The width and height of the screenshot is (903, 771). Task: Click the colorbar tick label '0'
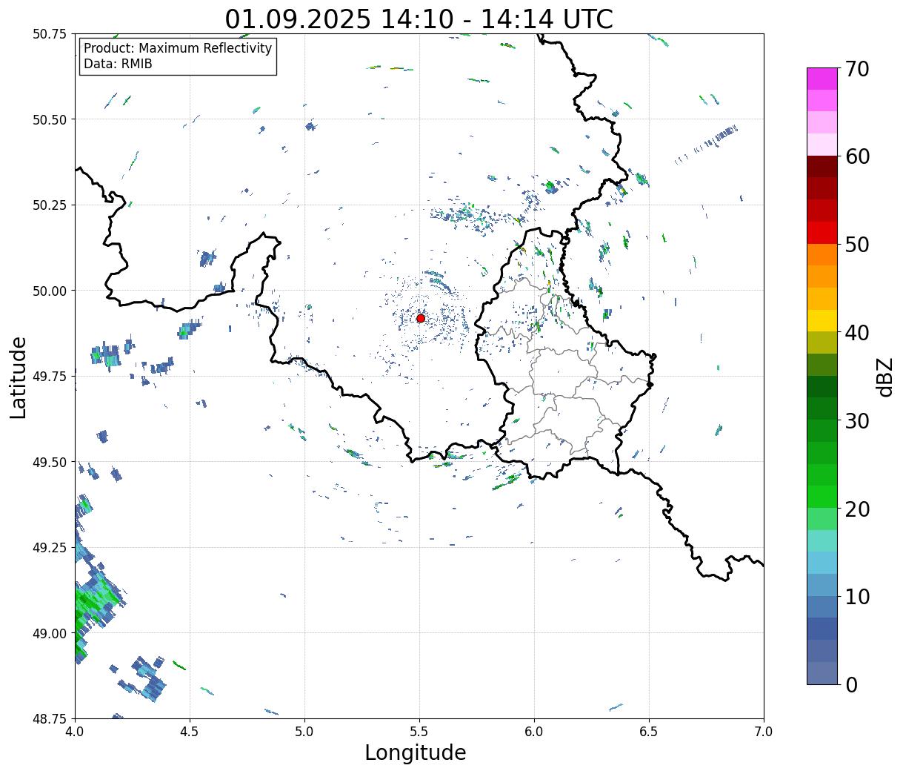click(851, 685)
